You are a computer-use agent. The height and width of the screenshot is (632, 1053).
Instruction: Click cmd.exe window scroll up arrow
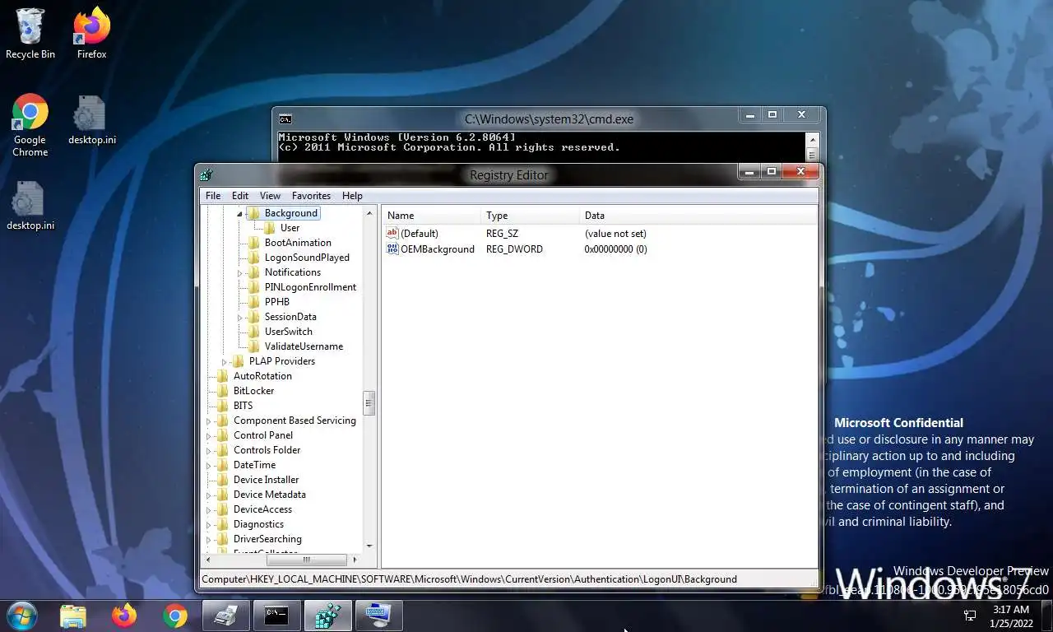coord(813,139)
